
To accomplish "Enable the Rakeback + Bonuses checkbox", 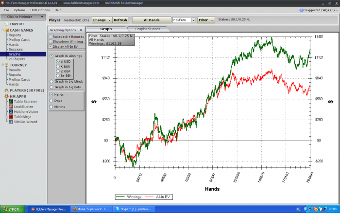I will point(51,36).
